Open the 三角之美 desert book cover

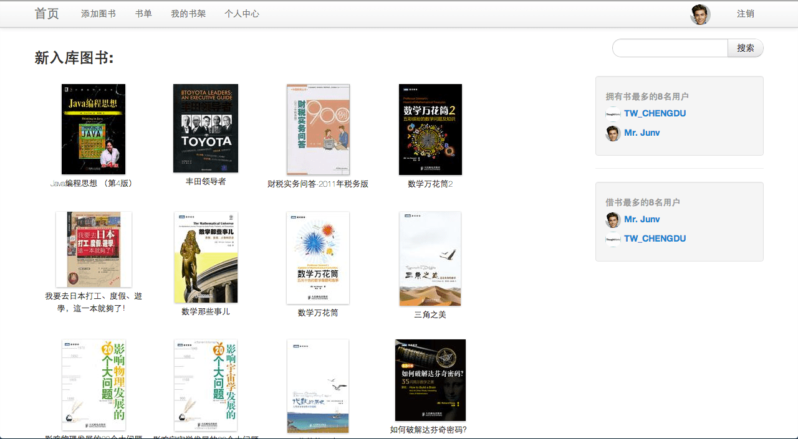coord(430,259)
